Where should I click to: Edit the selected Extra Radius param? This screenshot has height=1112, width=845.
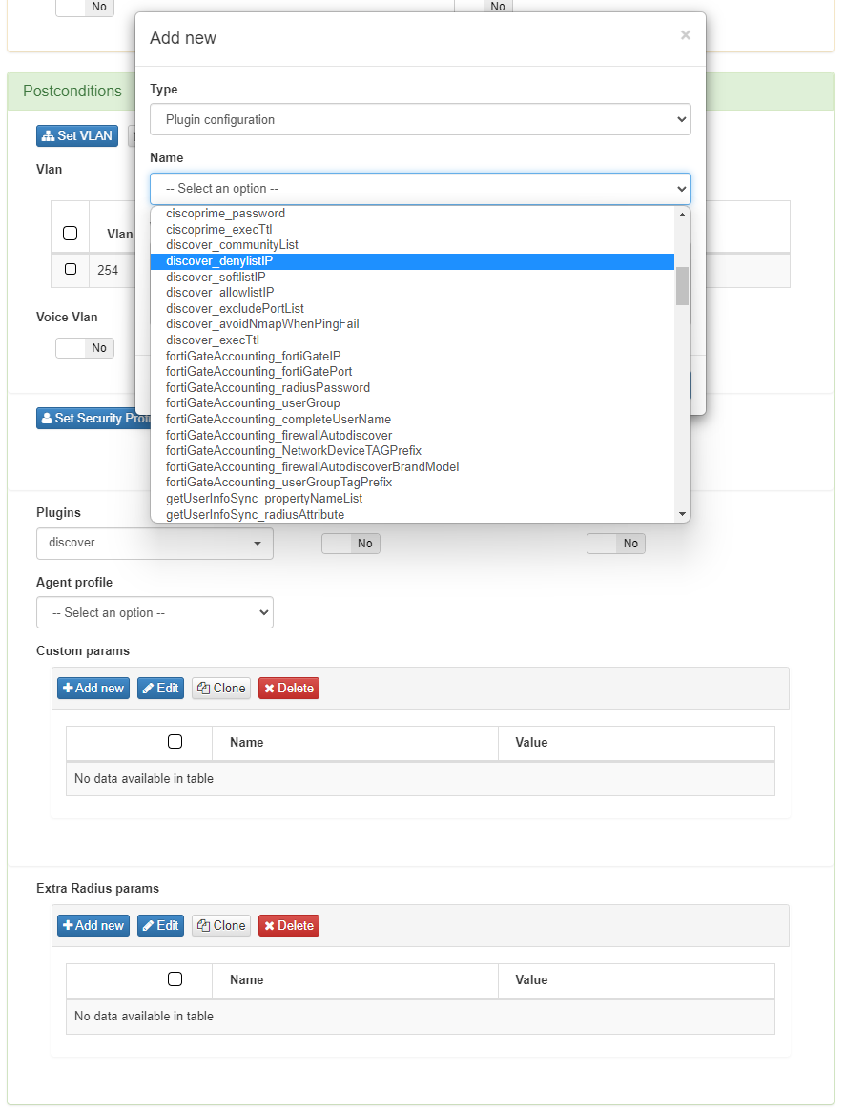tap(160, 926)
